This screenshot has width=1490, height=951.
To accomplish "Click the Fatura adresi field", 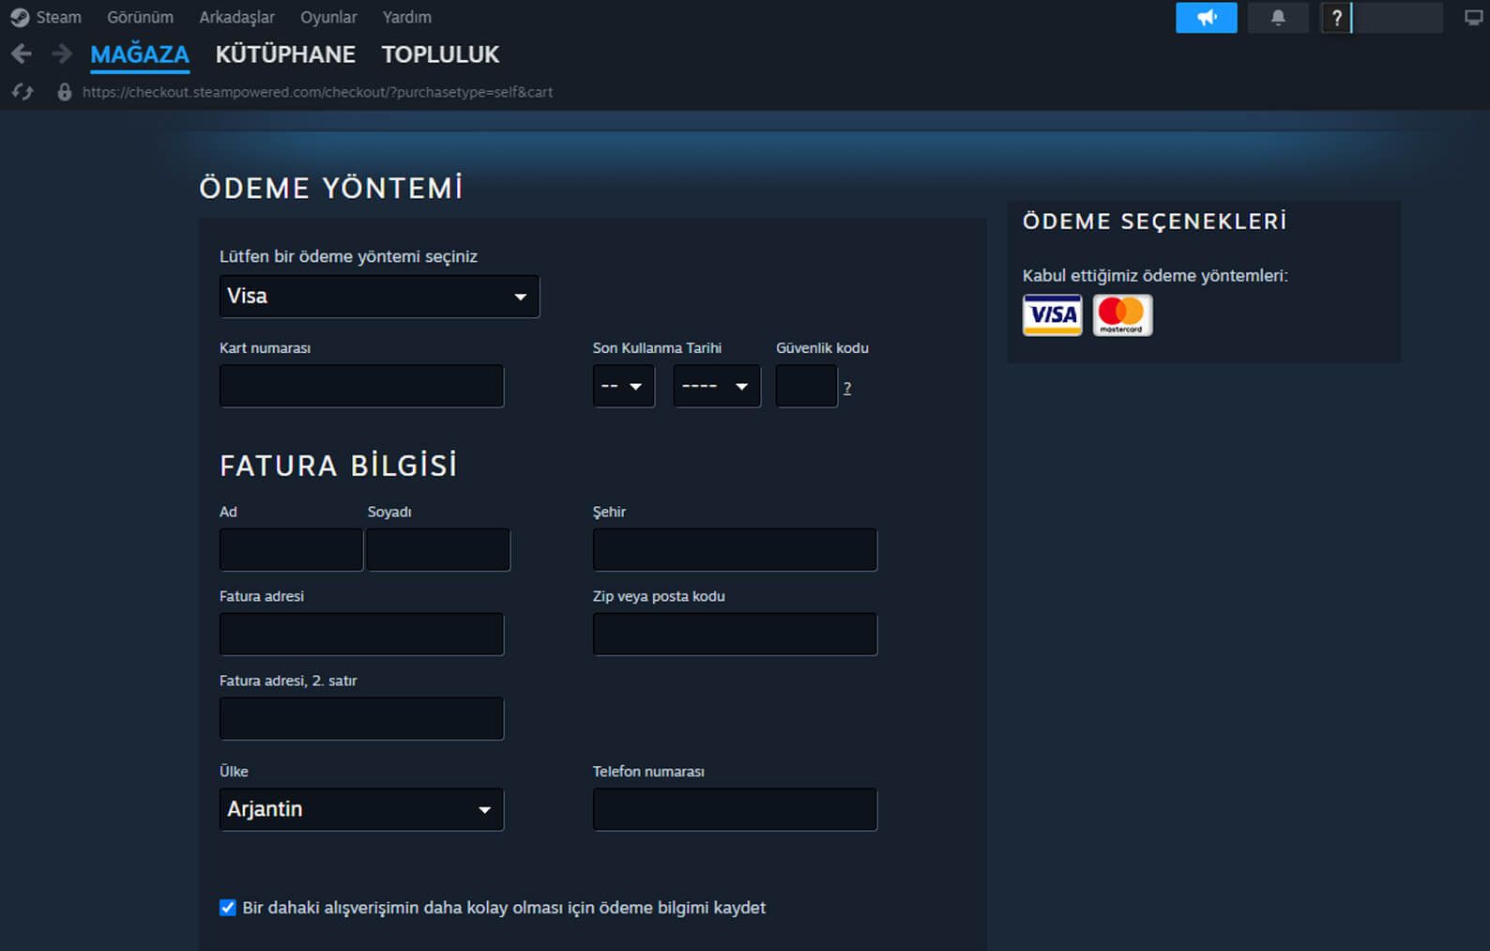I will coord(361,634).
